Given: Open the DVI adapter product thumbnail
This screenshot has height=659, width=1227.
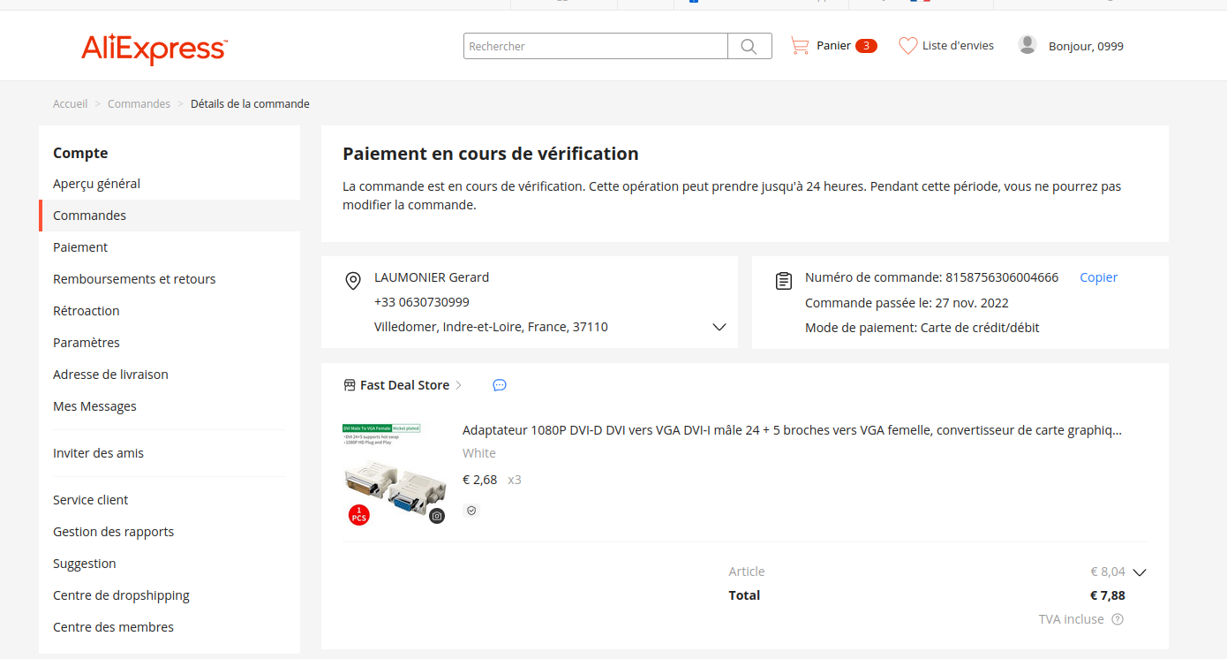Looking at the screenshot, I should click(394, 474).
